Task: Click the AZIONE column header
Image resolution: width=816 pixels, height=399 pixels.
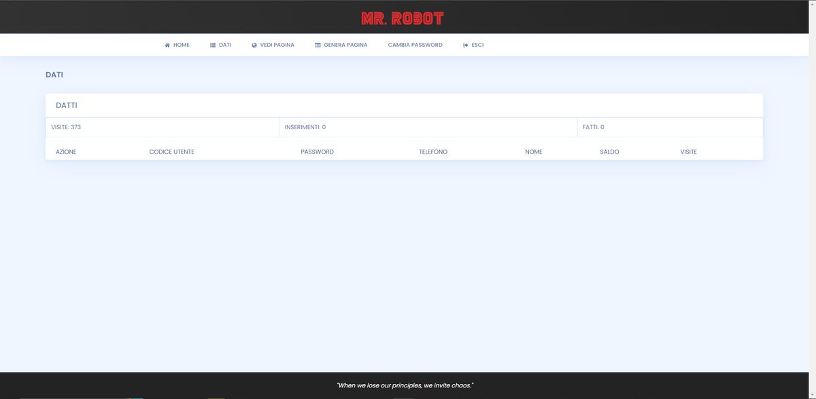Action: [x=66, y=152]
